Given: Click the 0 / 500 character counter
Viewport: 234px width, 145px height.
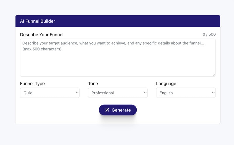Looking at the screenshot, I should coord(209,34).
